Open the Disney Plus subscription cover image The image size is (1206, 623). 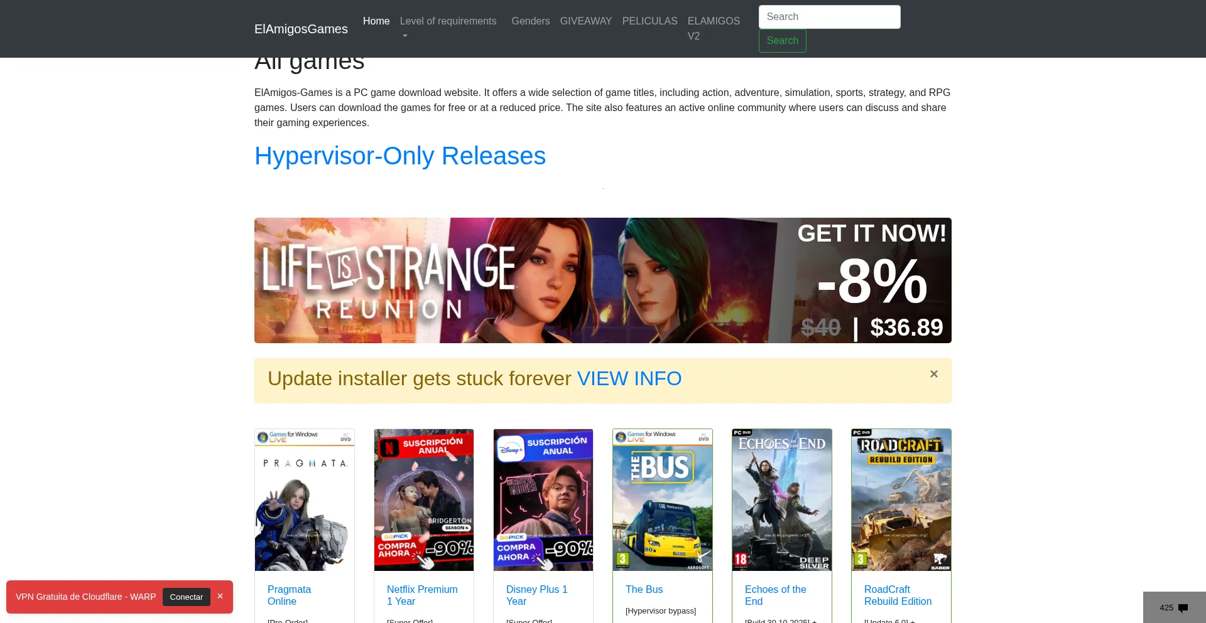(x=543, y=500)
